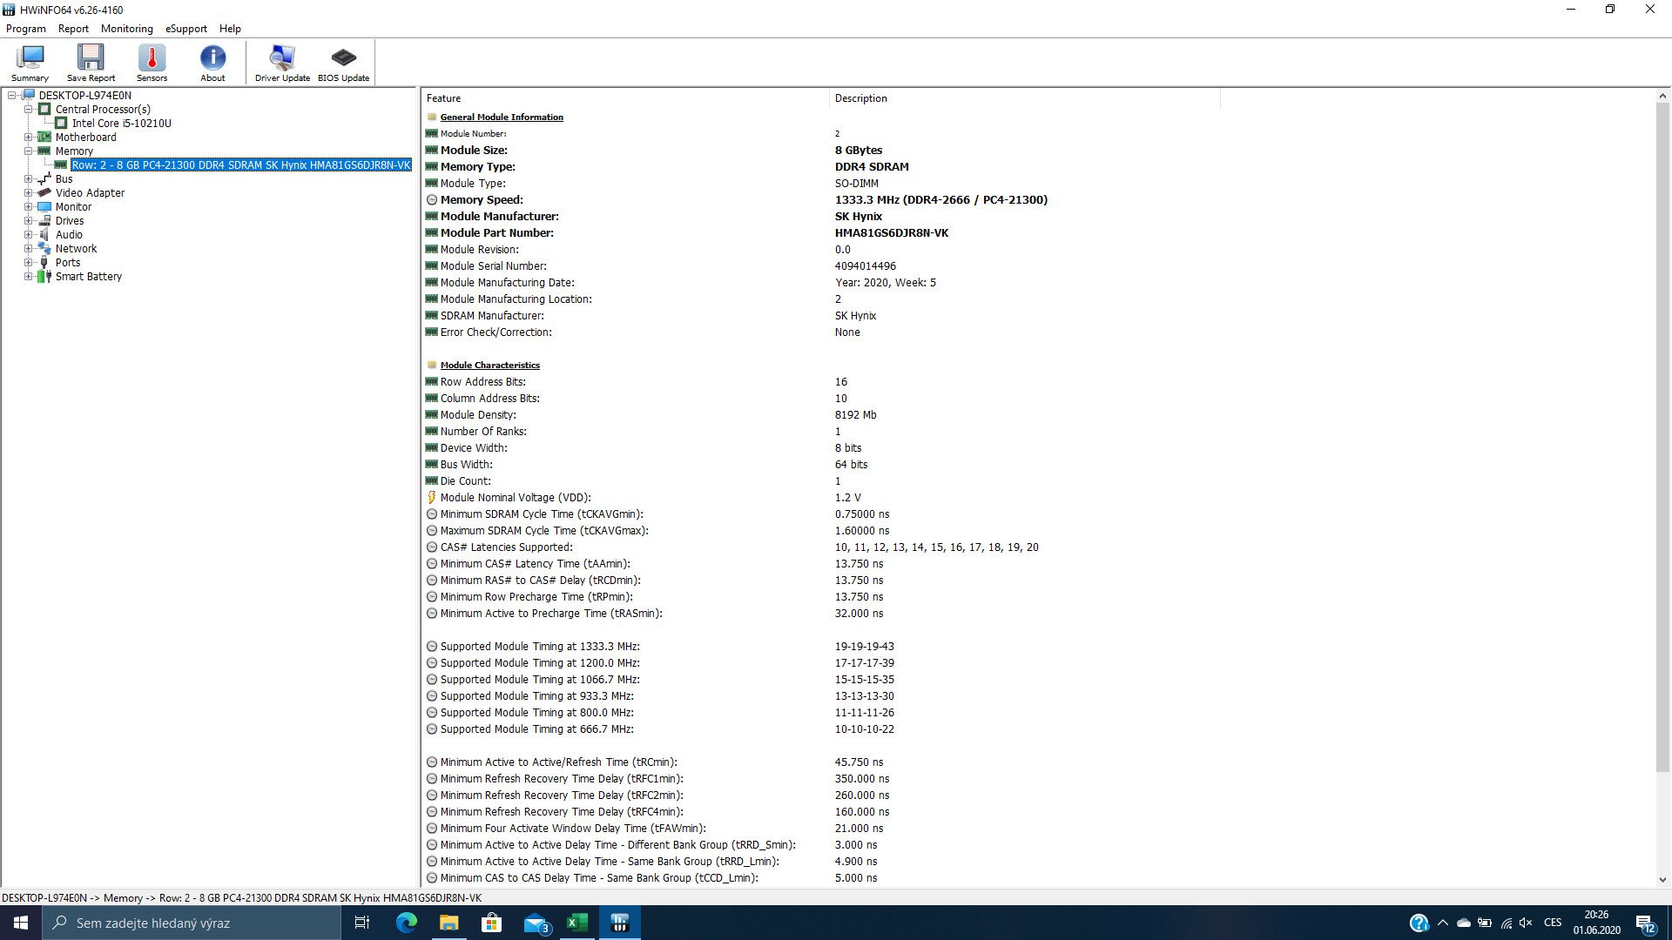This screenshot has width=1672, height=940.
Task: Select Intel Core i5-10210U in tree
Action: pyautogui.click(x=121, y=124)
